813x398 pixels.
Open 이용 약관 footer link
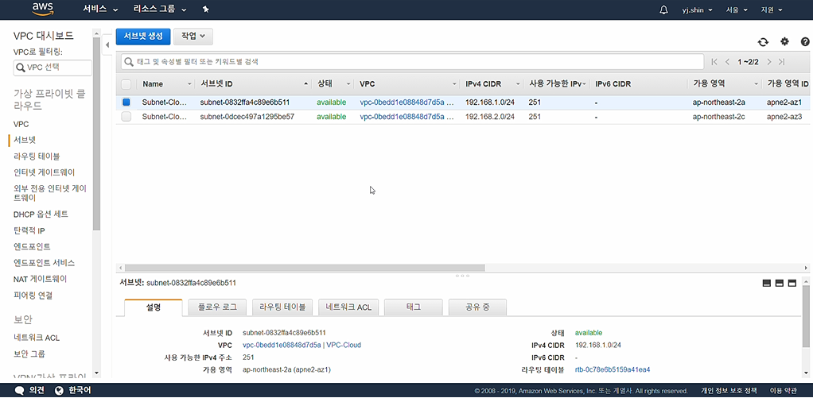pyautogui.click(x=784, y=391)
